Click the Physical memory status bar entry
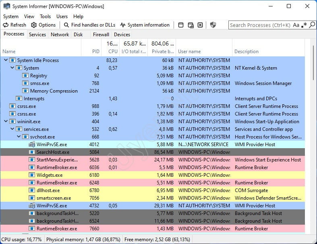Image resolution: width=317 pixels, height=244 pixels. pos(83,240)
